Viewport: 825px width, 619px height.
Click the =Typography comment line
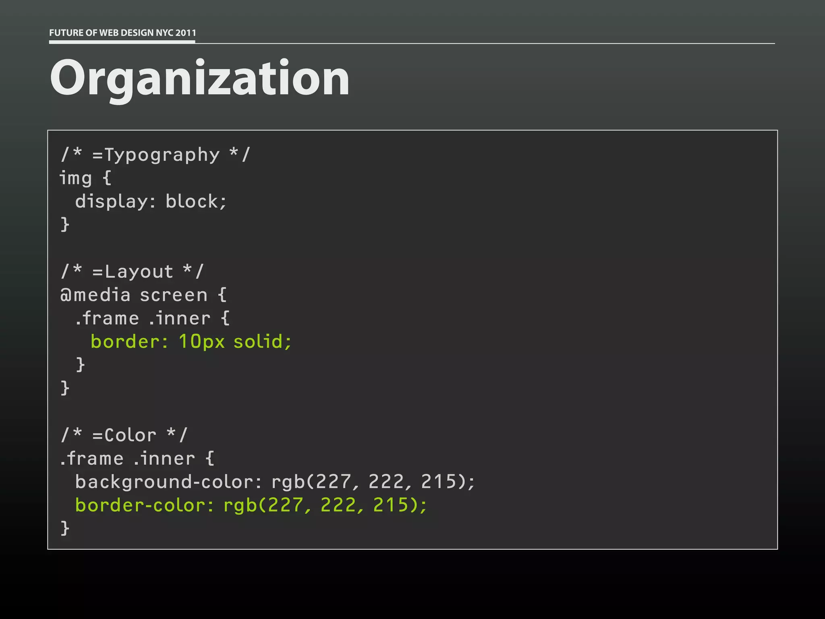click(x=155, y=155)
